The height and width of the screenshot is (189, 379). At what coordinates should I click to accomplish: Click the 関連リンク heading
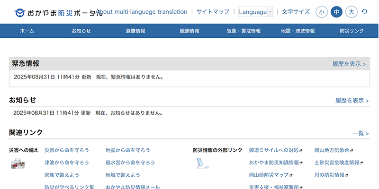(26, 132)
